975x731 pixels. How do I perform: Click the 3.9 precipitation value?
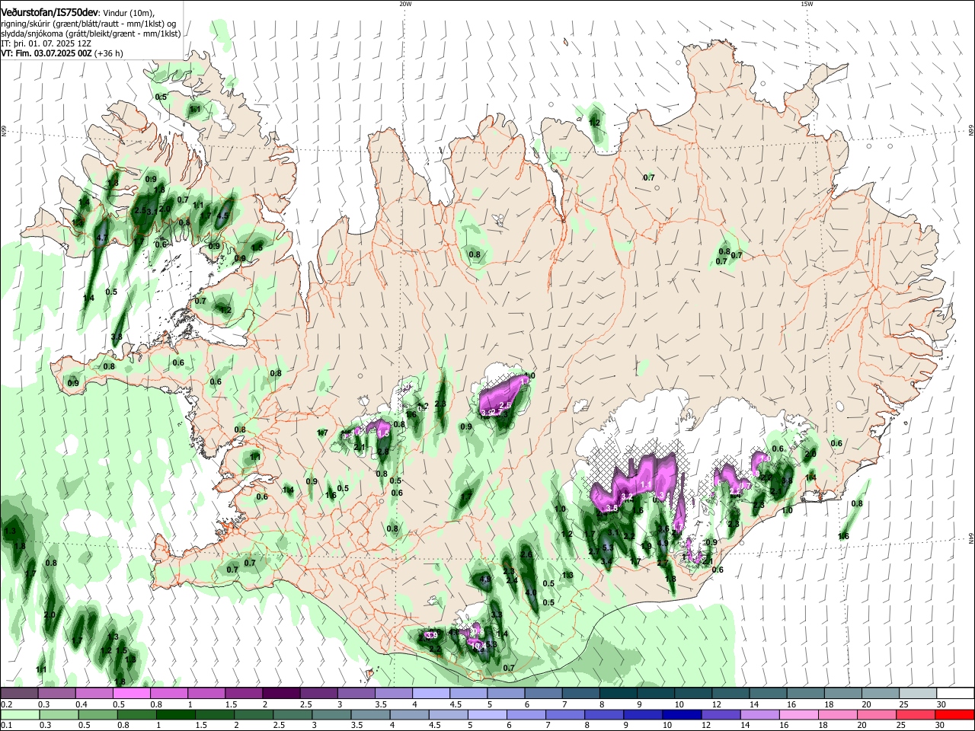coord(431,635)
